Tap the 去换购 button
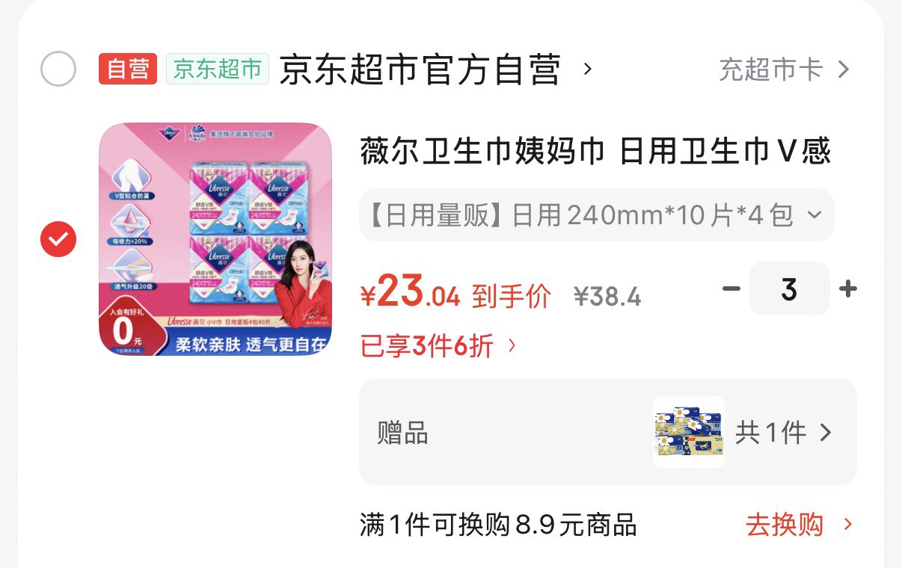The image size is (902, 568). pyautogui.click(x=785, y=525)
